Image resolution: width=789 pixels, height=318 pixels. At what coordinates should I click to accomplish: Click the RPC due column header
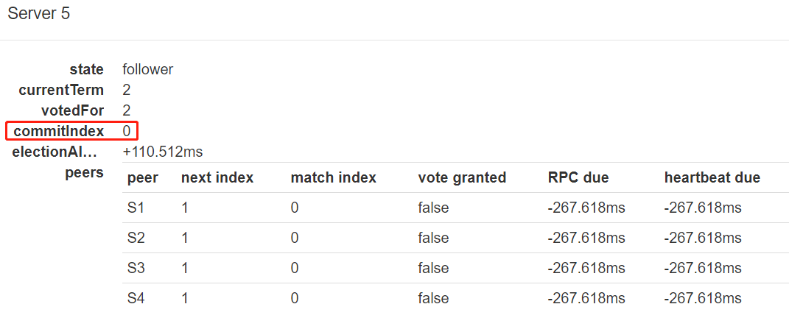click(578, 177)
